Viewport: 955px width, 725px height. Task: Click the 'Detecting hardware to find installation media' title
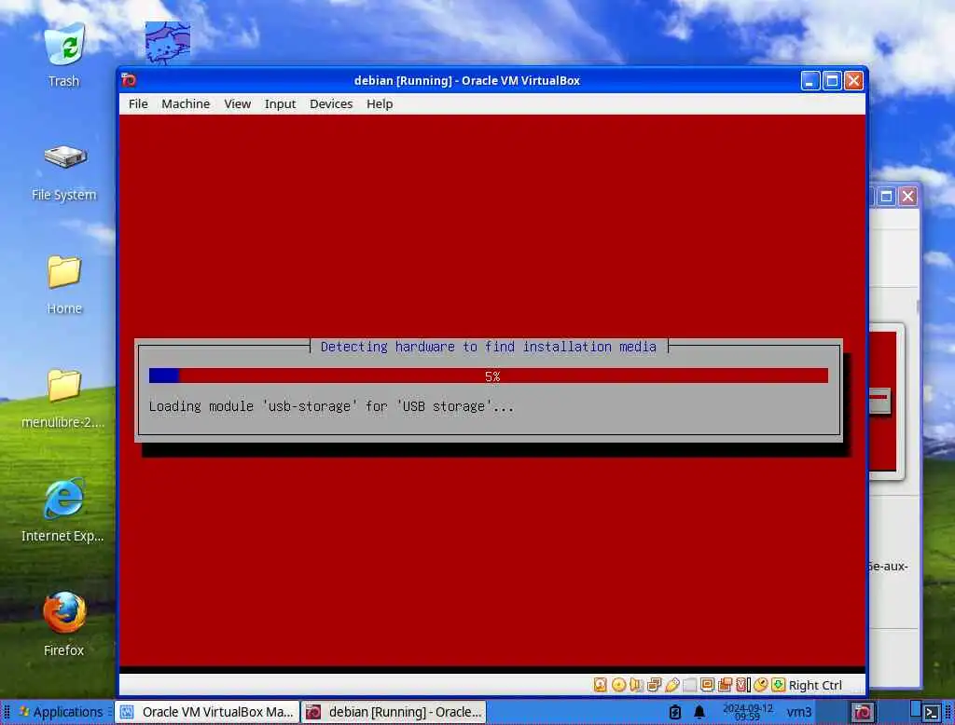tap(489, 347)
